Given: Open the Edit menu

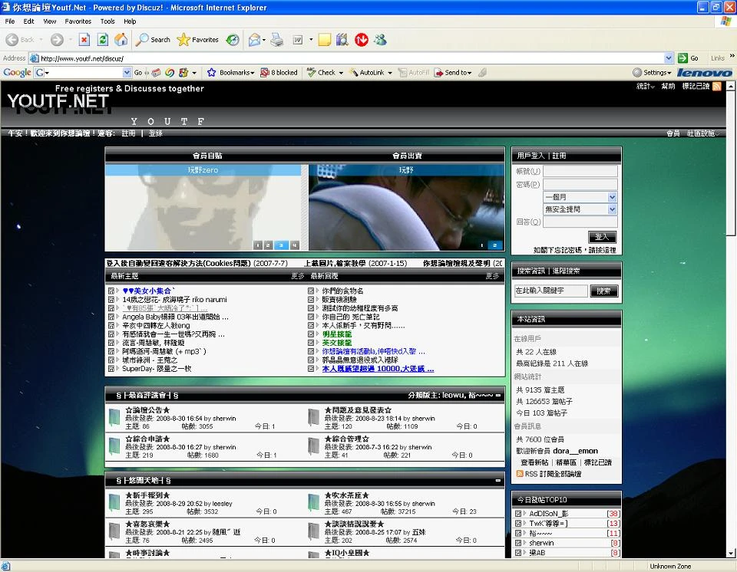Looking at the screenshot, I should pos(28,21).
